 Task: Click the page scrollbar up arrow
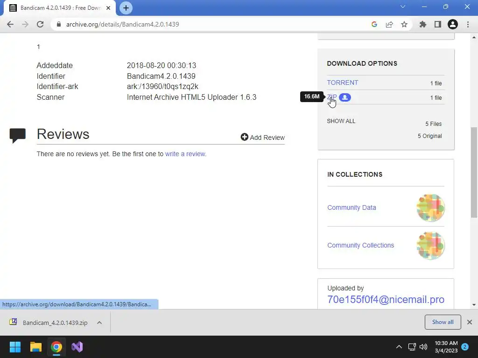(x=474, y=37)
